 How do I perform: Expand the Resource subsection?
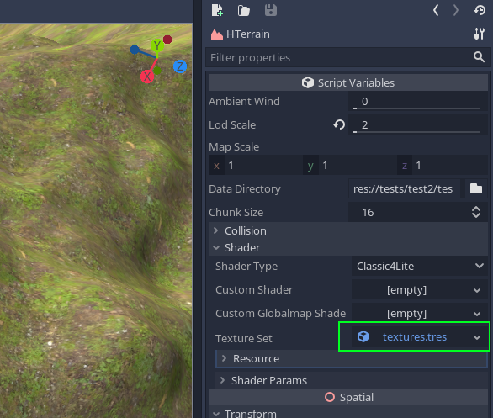click(x=352, y=358)
